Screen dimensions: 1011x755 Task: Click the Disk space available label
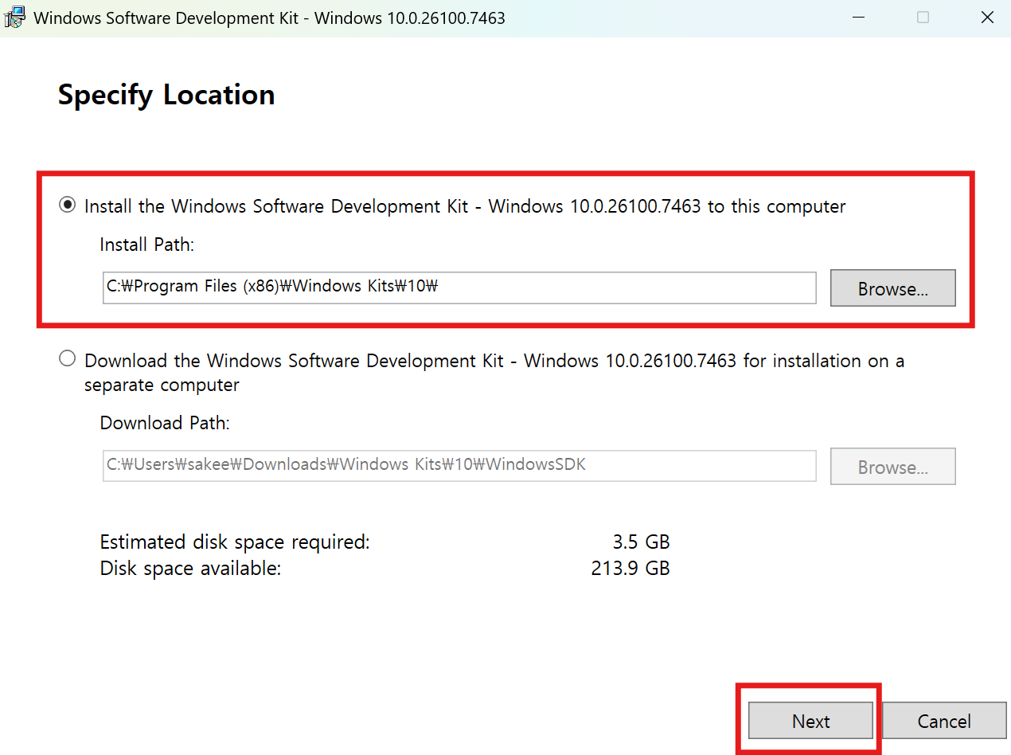190,569
